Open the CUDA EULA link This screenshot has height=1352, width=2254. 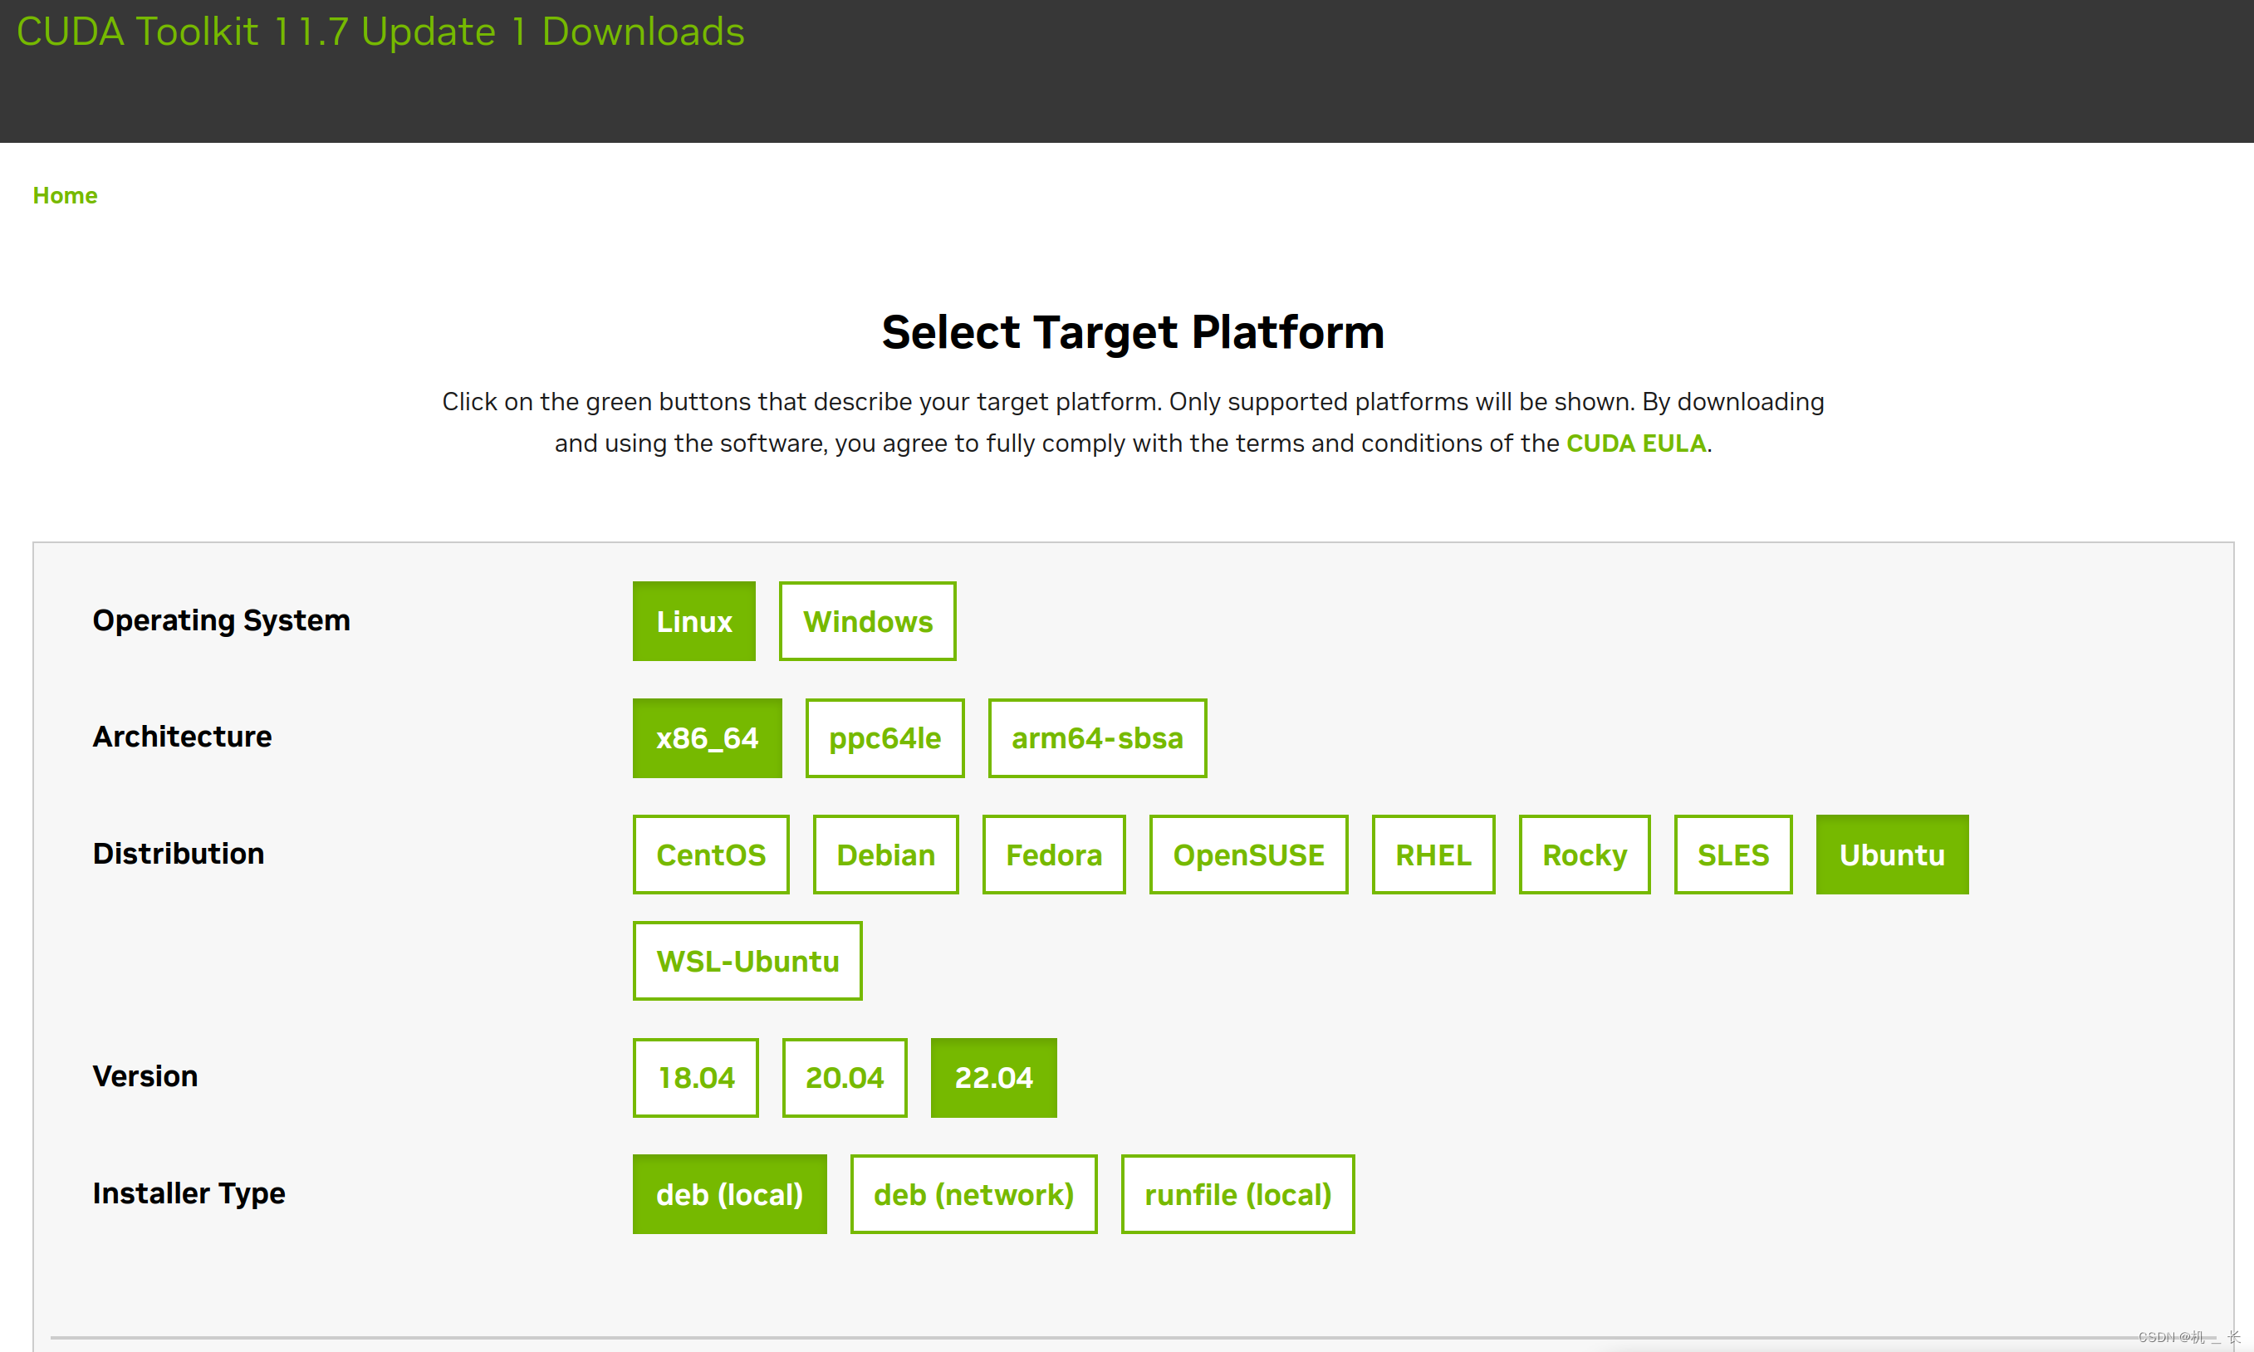click(1636, 443)
